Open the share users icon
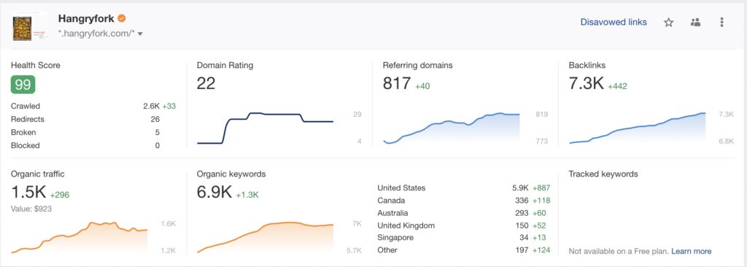Screen dimensions: 747x267 695,23
